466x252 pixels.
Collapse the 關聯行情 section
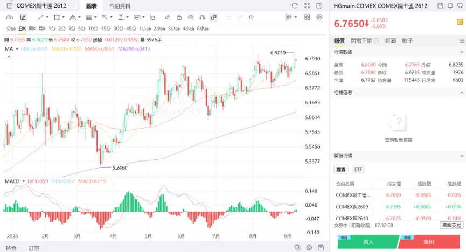pyautogui.click(x=462, y=156)
